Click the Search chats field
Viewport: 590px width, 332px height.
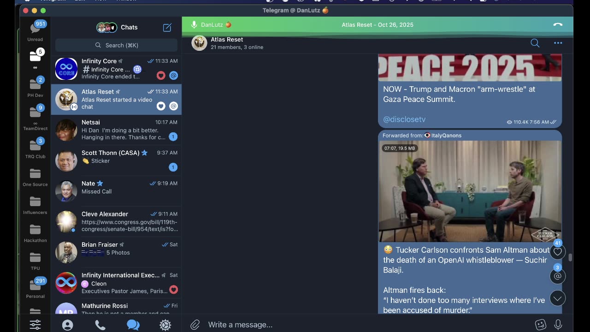116,45
